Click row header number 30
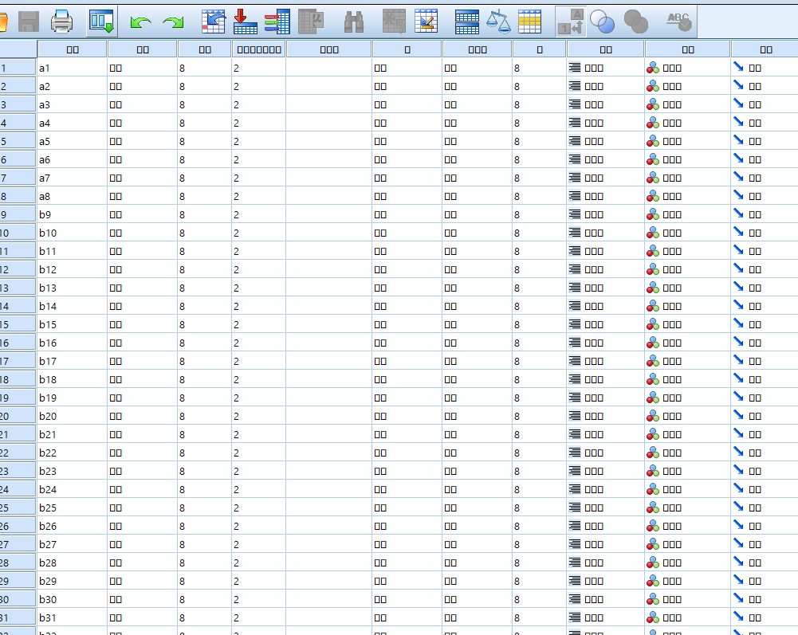This screenshot has height=635, width=798. click(x=18, y=599)
